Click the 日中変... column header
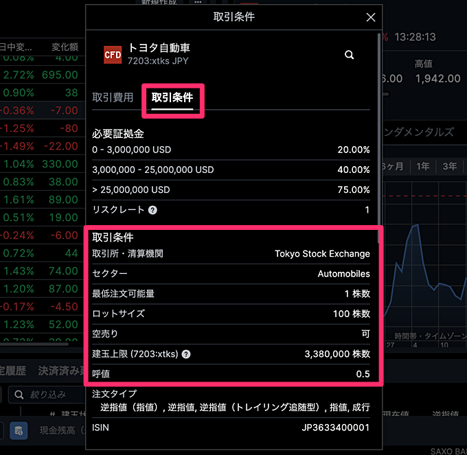The image size is (467, 455). pos(16,47)
